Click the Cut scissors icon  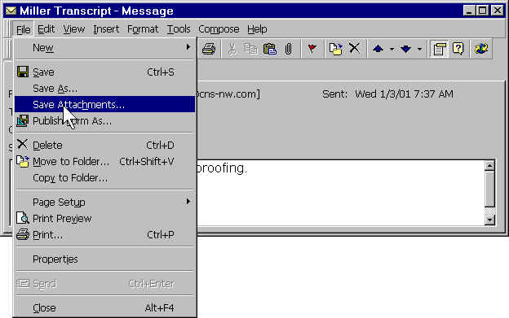pyautogui.click(x=232, y=49)
